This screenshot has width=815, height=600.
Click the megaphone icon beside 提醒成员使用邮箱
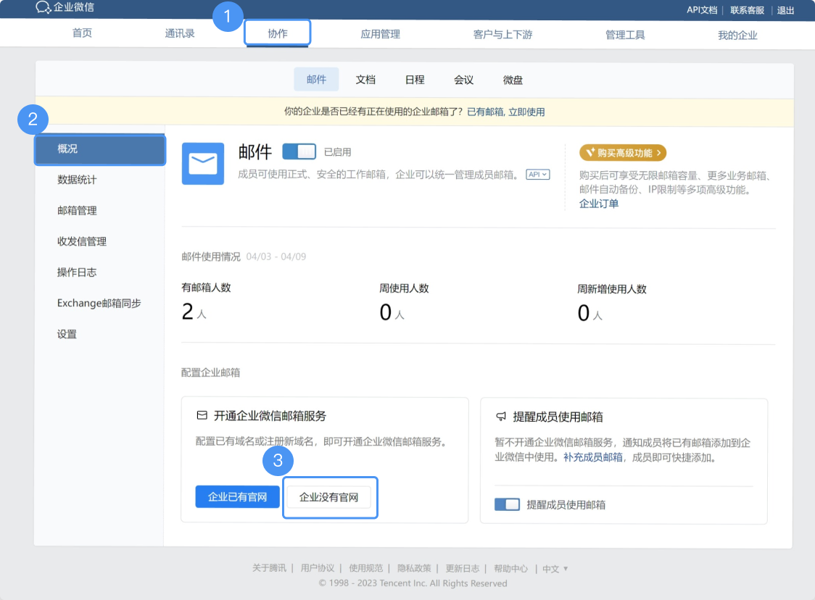[x=501, y=416]
